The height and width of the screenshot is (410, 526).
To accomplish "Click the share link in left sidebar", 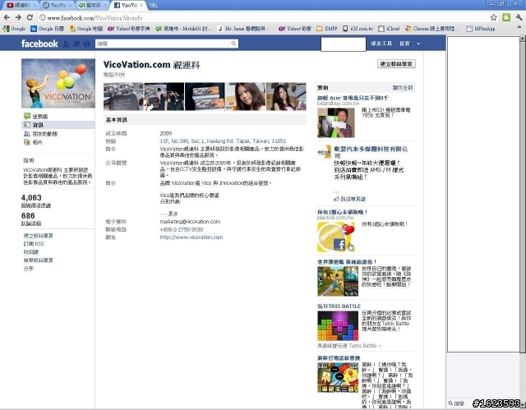I will click(x=29, y=269).
